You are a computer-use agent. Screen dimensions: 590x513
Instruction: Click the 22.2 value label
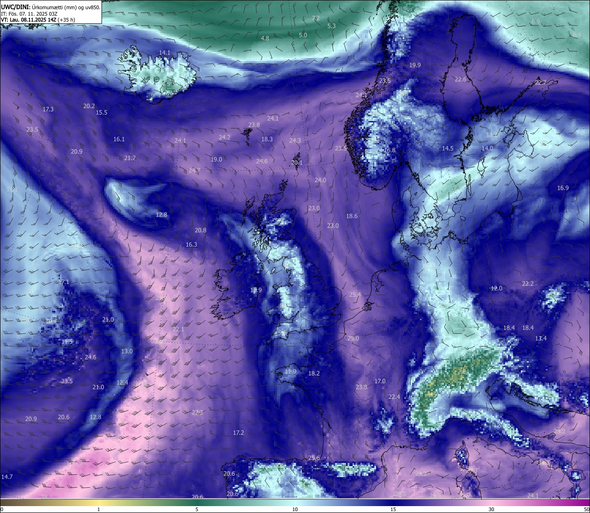tap(528, 284)
